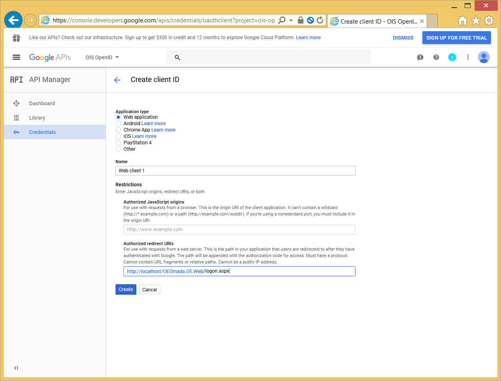The height and width of the screenshot is (381, 501).
Task: Open the OIS OpenID project dropdown
Action: click(102, 57)
